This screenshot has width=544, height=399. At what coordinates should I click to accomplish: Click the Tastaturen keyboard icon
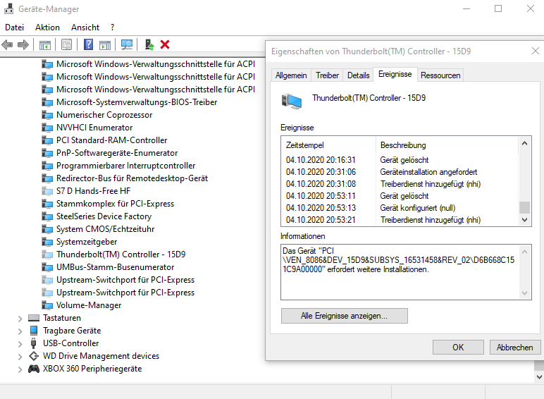point(34,318)
